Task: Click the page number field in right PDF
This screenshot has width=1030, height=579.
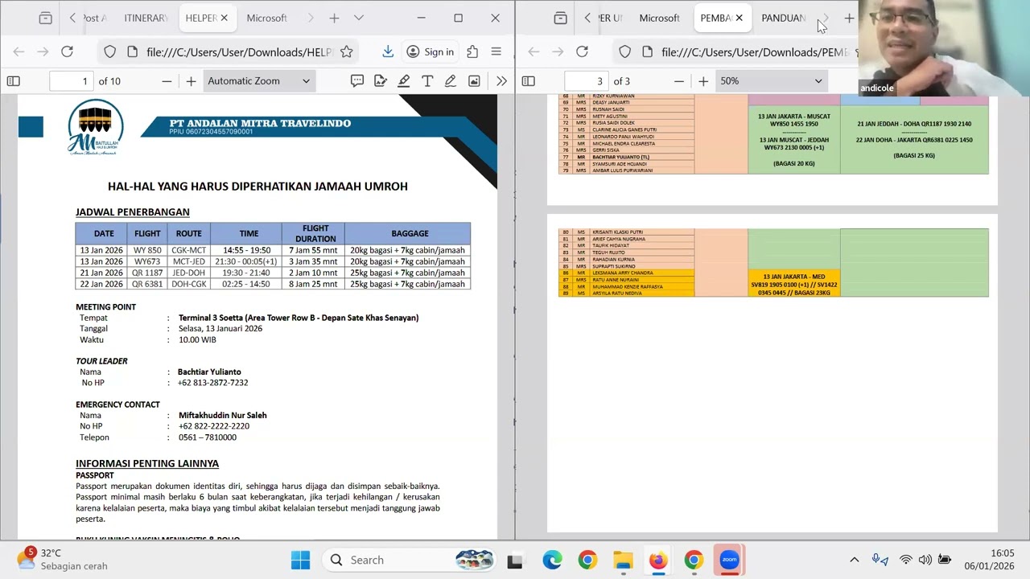Action: coord(586,80)
